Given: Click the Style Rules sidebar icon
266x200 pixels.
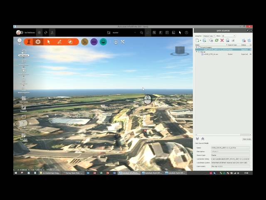Looking at the screenshot, I should click(x=24, y=136).
